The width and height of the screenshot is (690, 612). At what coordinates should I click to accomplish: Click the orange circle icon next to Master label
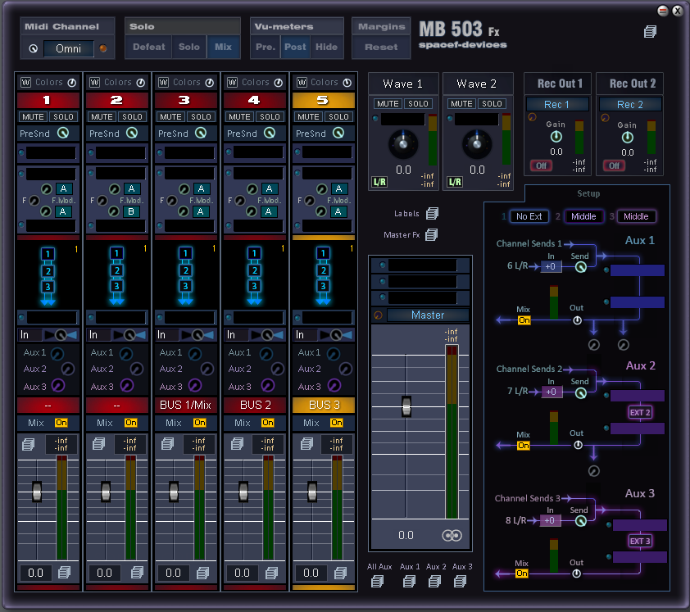click(x=378, y=315)
